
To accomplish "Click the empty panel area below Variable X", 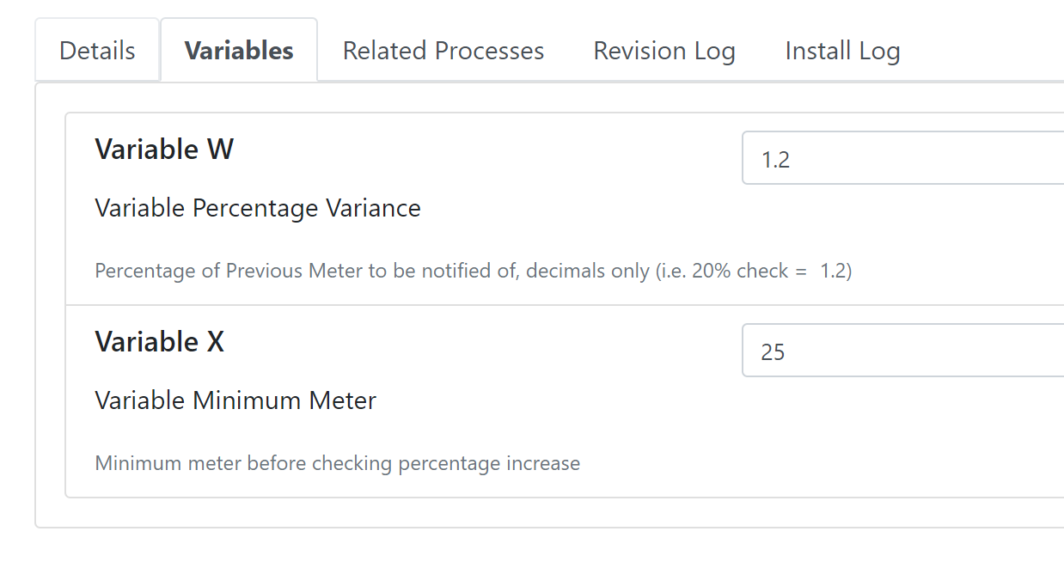I will pyautogui.click(x=550, y=512).
